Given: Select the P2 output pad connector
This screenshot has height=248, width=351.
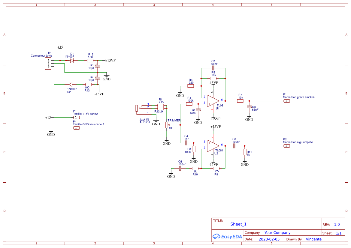Looking at the screenshot, I should pyautogui.click(x=287, y=146).
